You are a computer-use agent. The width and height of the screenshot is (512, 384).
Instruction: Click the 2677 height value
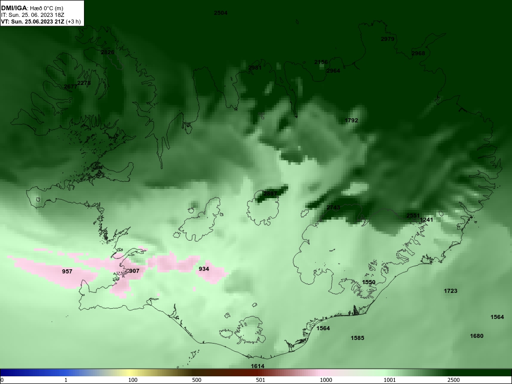[x=71, y=87]
